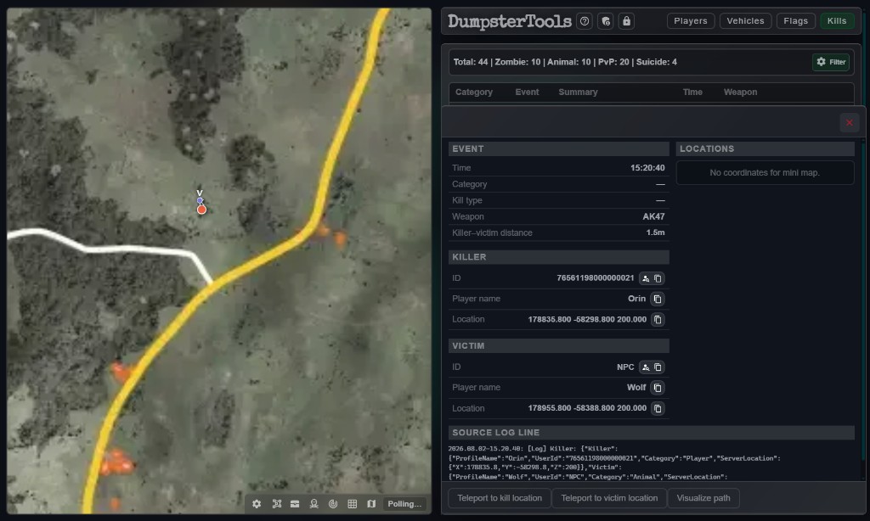The height and width of the screenshot is (521, 870).
Task: Click the Category column header
Action: [x=474, y=92]
